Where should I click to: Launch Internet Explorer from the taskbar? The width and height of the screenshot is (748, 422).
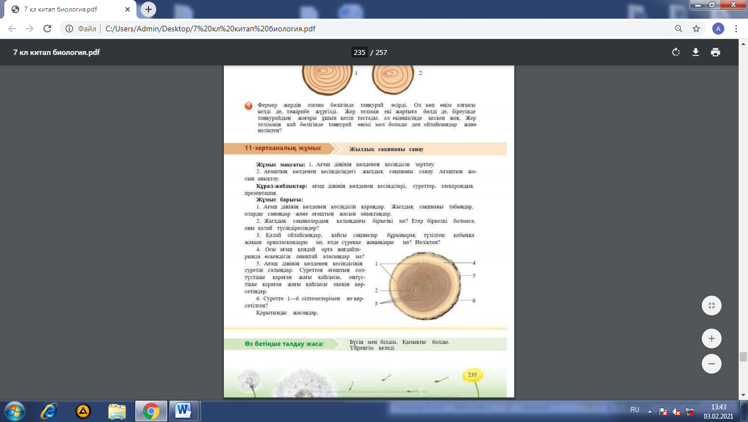coord(50,411)
